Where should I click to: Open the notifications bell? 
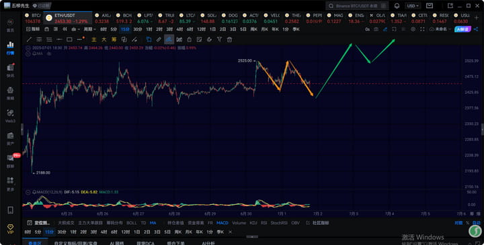(397, 6)
